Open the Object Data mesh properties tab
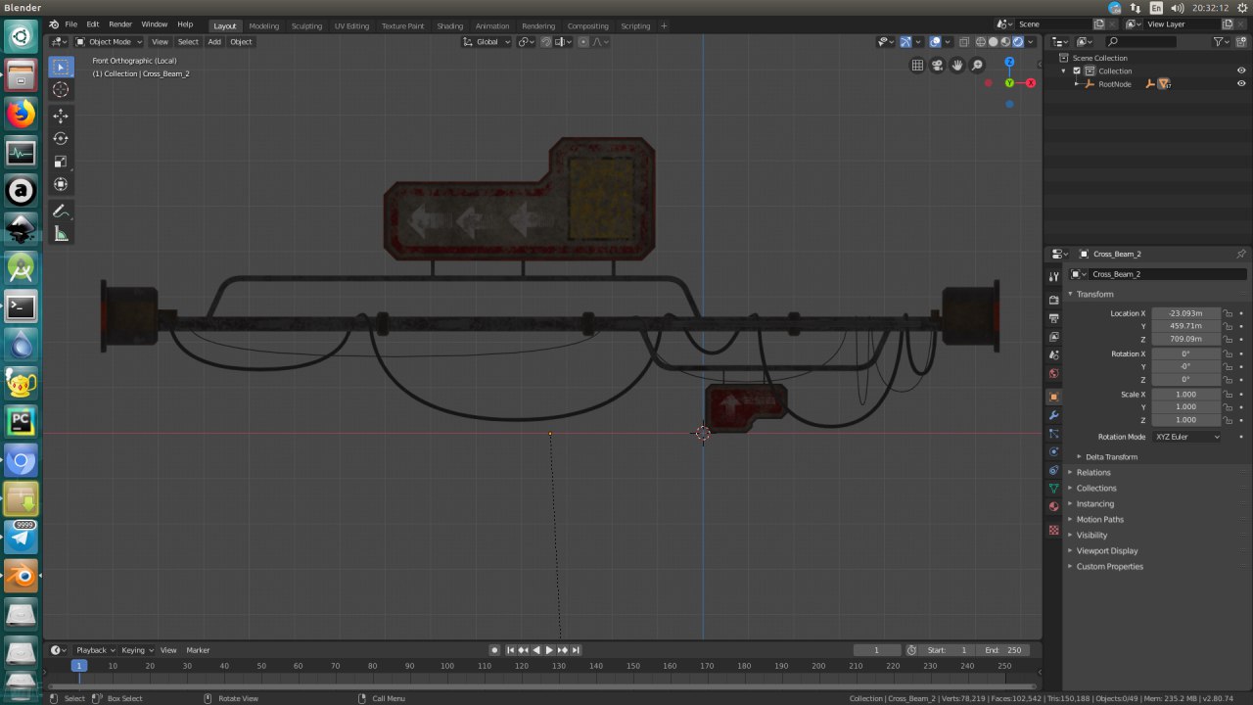Viewport: 1253px width, 705px height. coord(1054,488)
